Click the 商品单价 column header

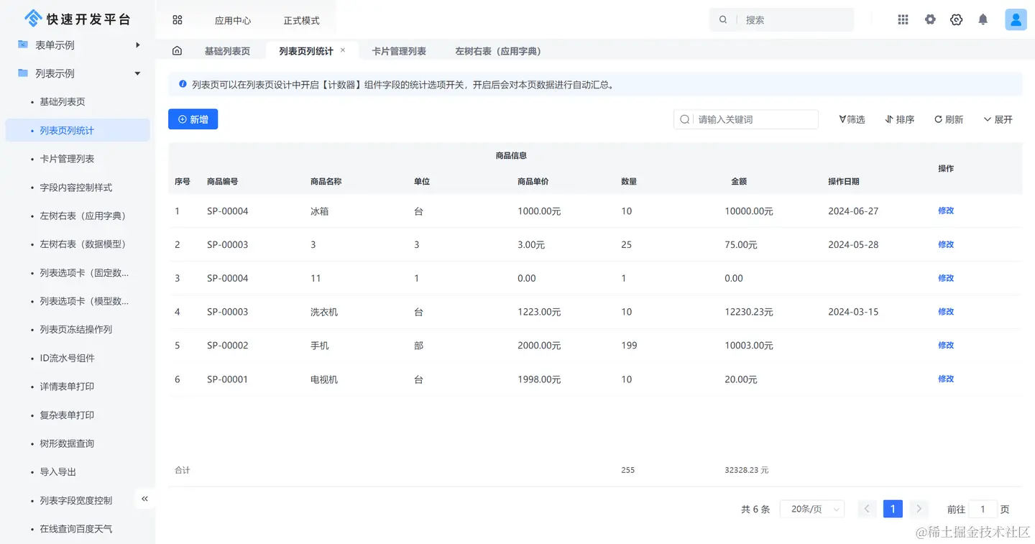(x=533, y=182)
